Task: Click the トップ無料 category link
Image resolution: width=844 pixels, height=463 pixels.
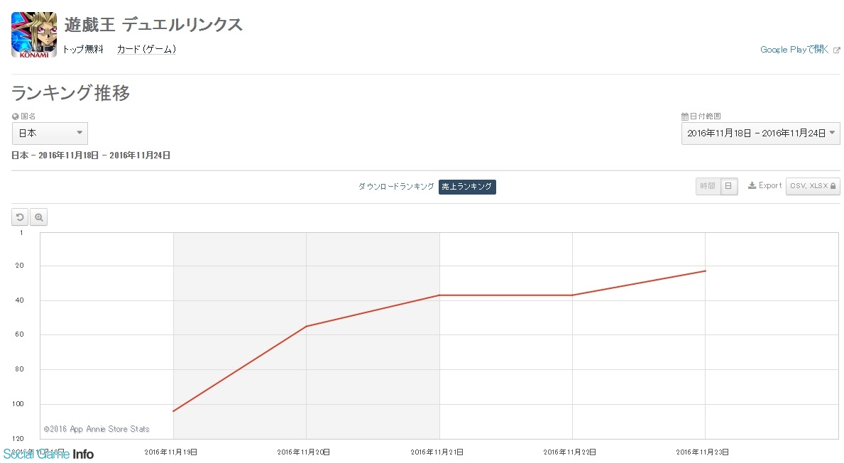Action: point(83,49)
